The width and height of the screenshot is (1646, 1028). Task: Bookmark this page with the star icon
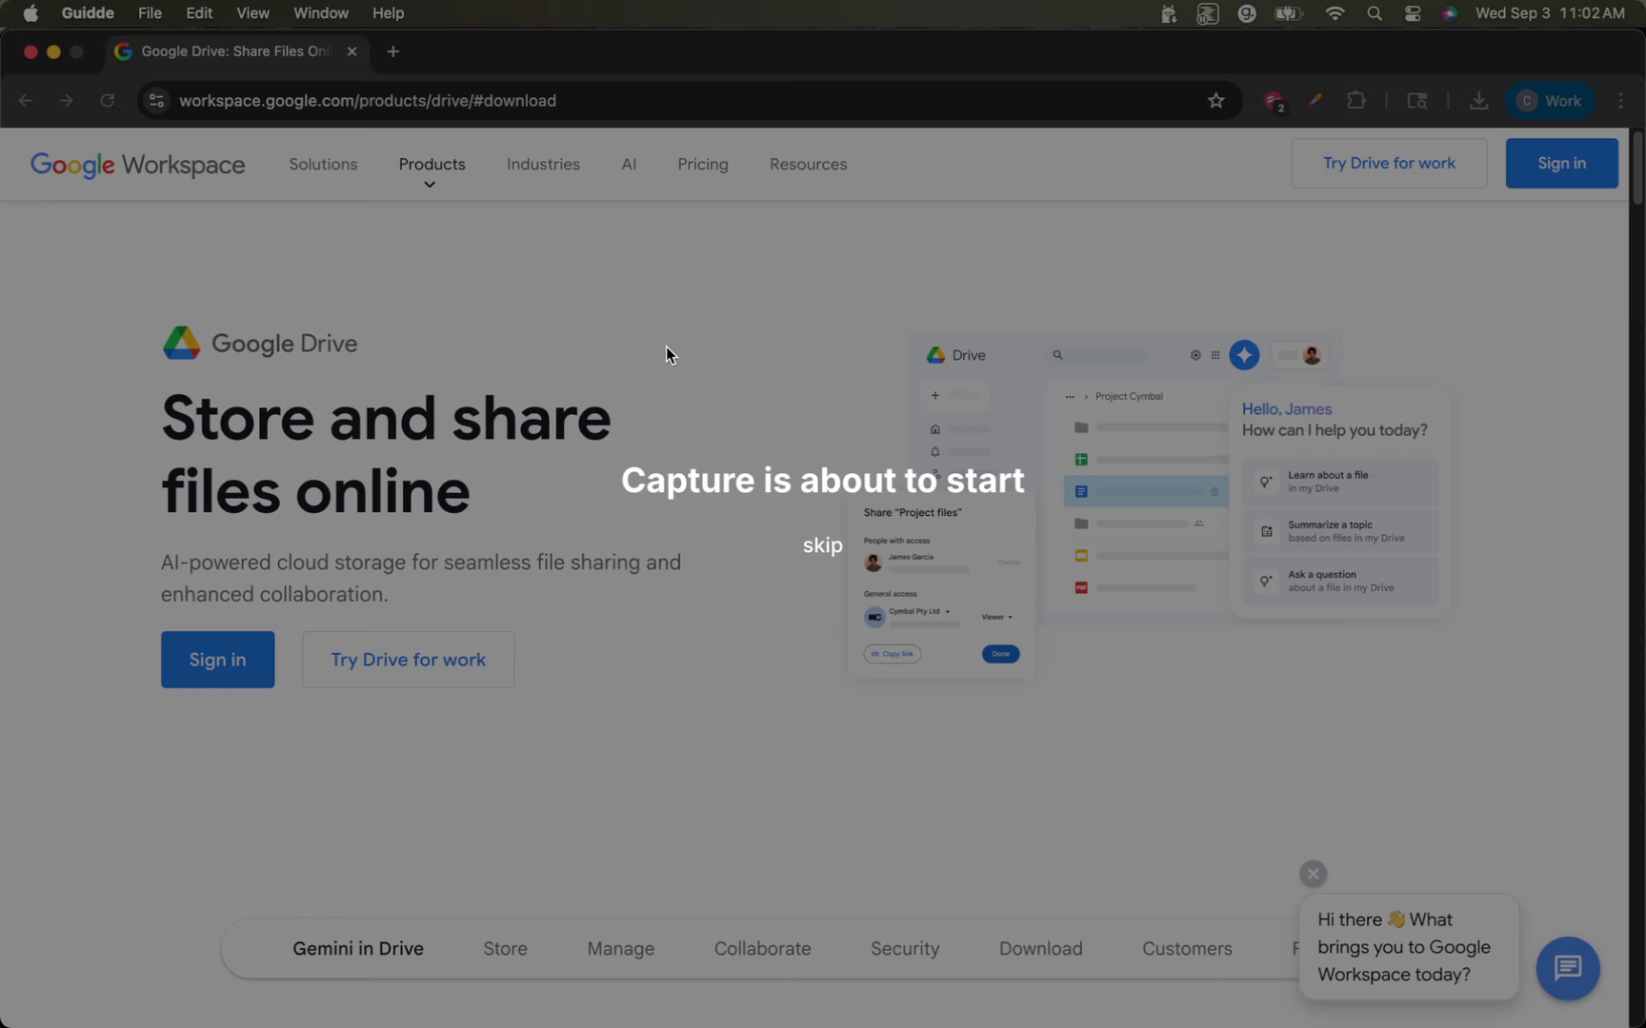pyautogui.click(x=1215, y=101)
